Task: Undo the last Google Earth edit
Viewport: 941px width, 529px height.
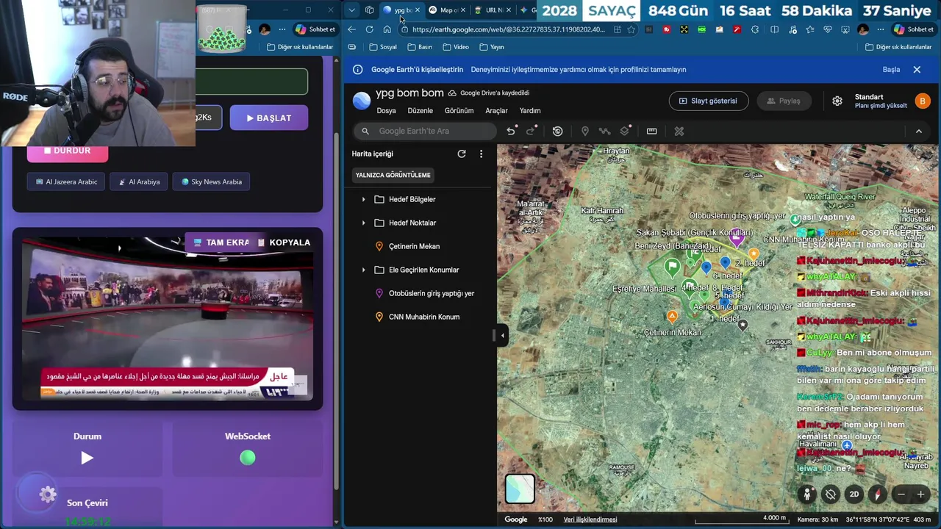Action: (511, 131)
